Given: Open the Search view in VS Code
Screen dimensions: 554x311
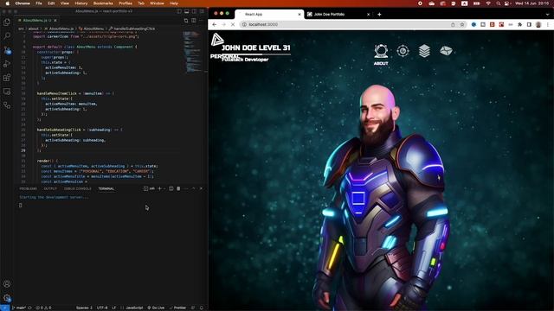Looking at the screenshot, I should pyautogui.click(x=7, y=35).
